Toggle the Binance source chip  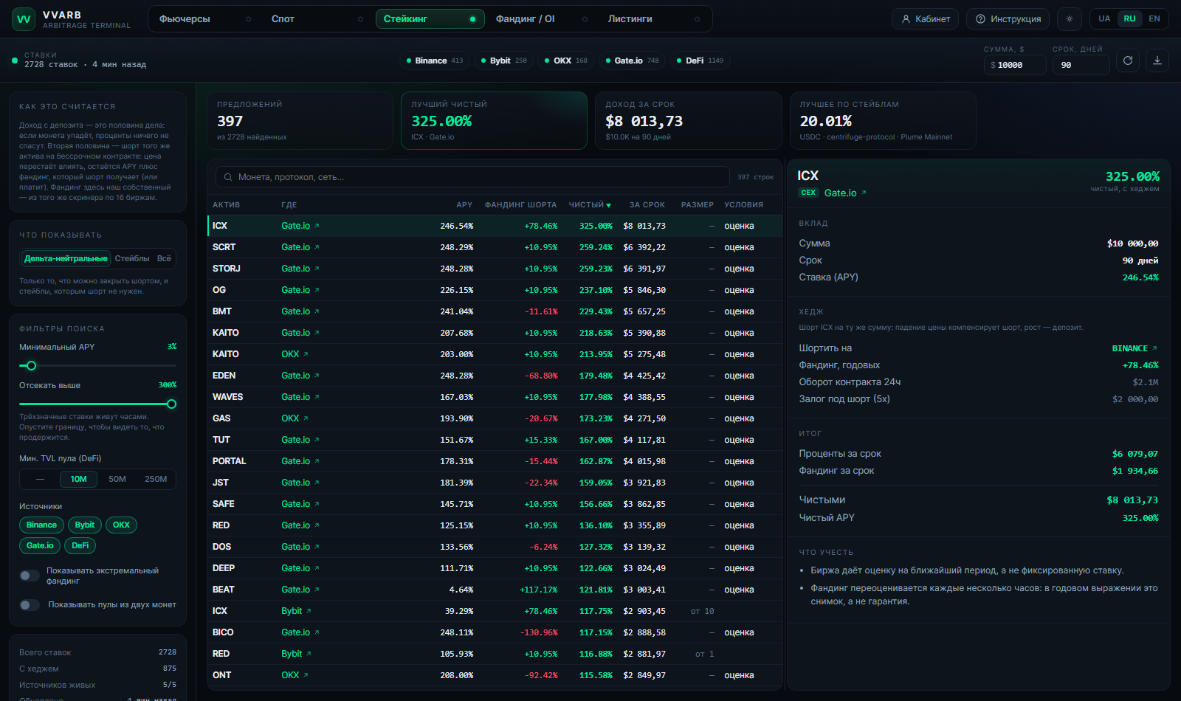click(41, 525)
